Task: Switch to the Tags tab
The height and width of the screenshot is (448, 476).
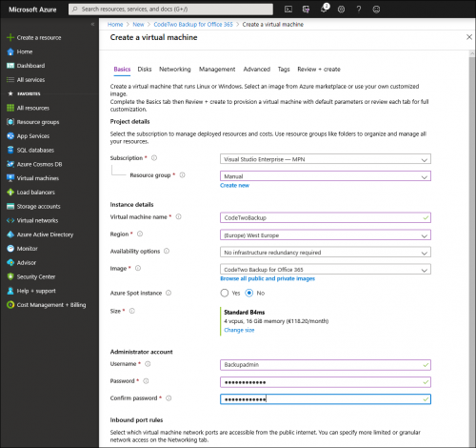Action: tap(284, 70)
